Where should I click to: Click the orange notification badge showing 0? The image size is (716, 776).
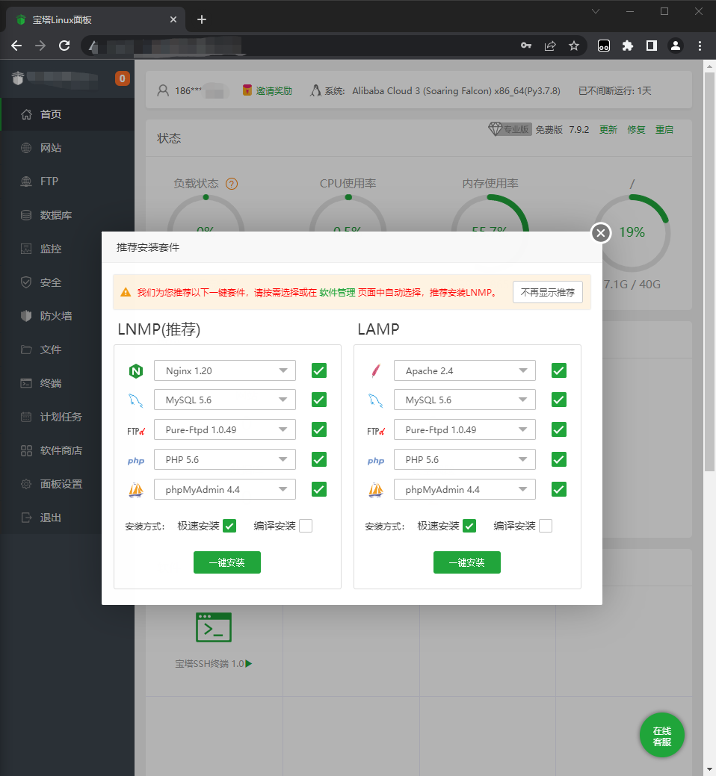(123, 78)
